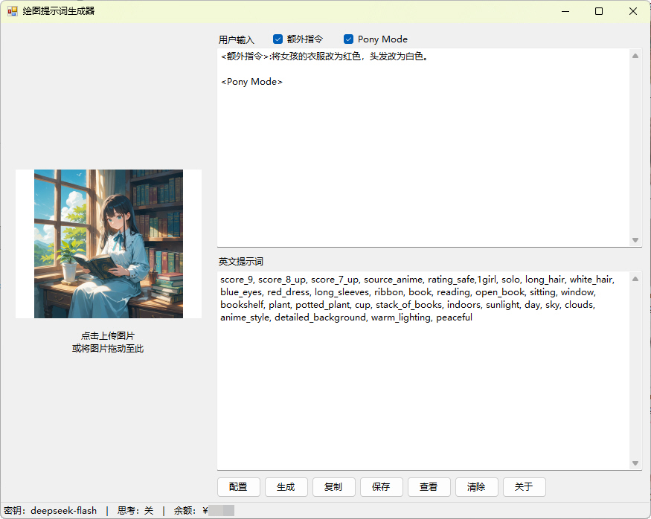
Task: Click the app icon in the title bar
Action: point(13,11)
